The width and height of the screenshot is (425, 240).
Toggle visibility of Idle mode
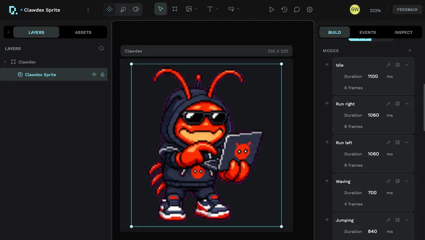(x=327, y=65)
